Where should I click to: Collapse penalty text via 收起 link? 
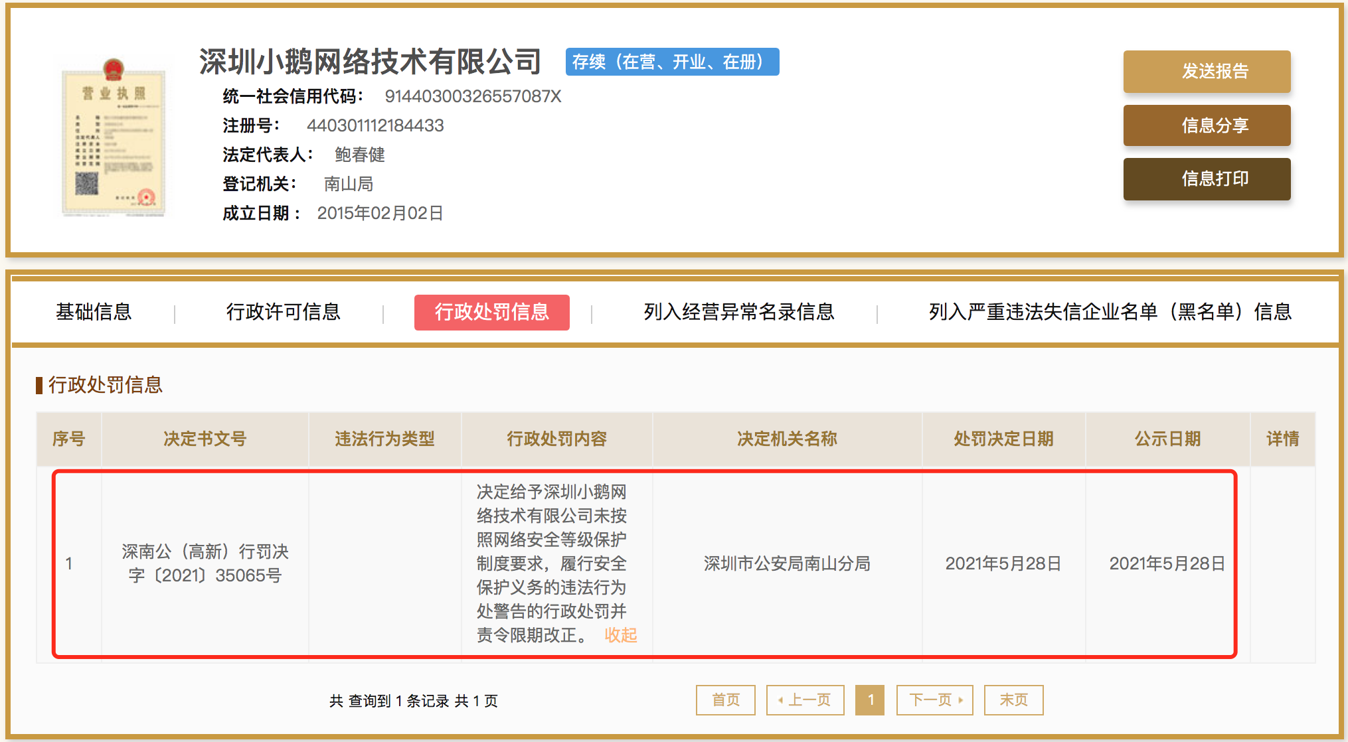point(620,635)
